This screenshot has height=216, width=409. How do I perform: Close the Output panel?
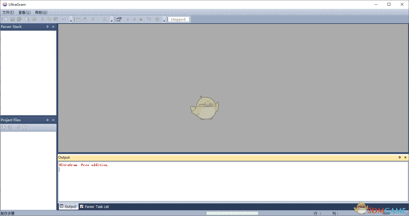pos(405,157)
